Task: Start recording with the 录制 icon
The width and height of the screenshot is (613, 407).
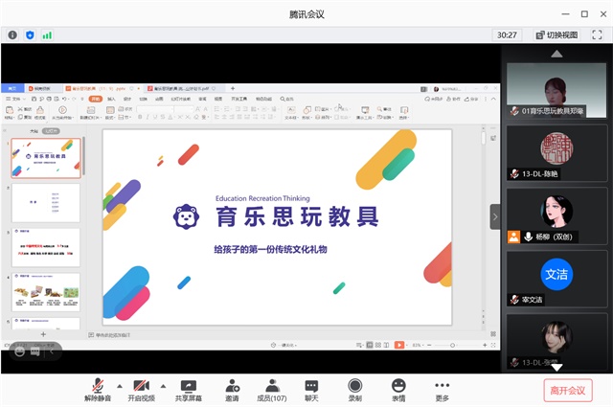Action: [354, 388]
